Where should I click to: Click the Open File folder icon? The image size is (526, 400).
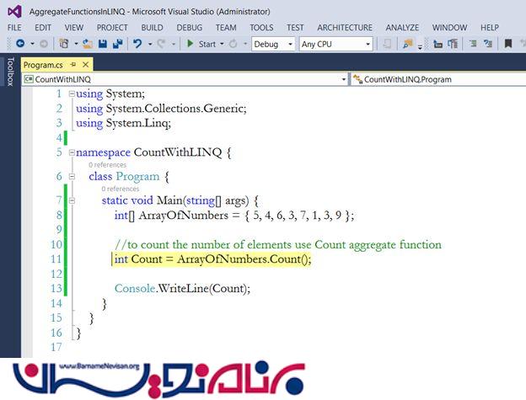87,44
